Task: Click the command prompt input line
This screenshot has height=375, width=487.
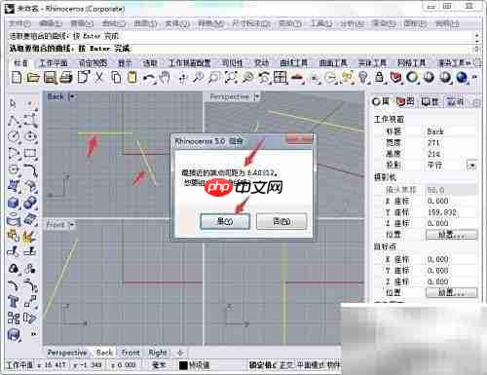Action: (241, 49)
